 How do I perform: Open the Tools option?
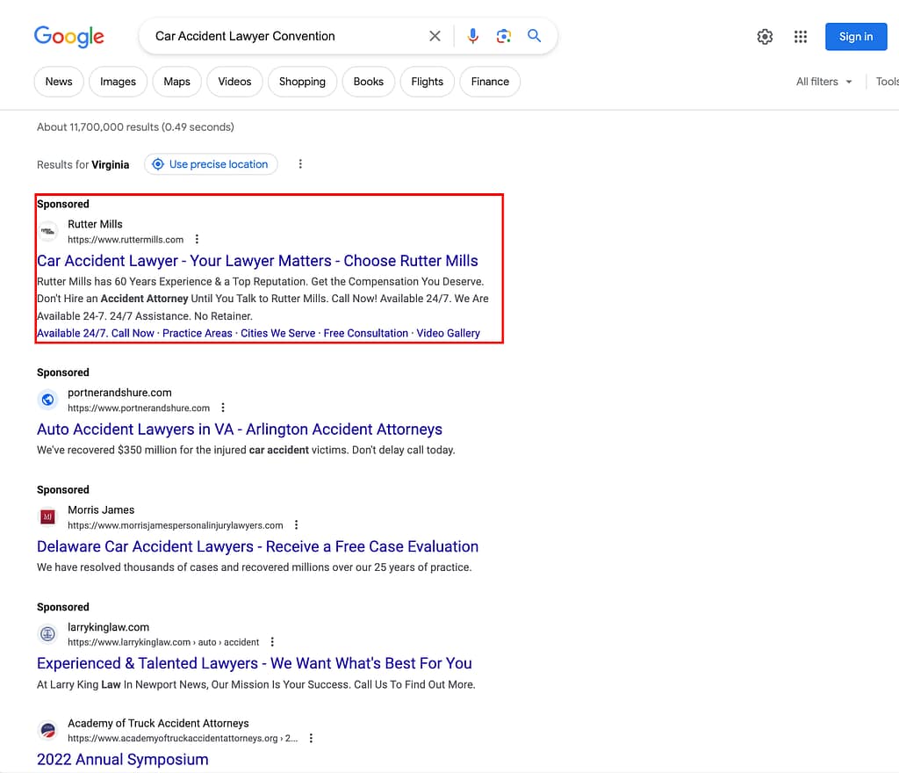pos(887,82)
